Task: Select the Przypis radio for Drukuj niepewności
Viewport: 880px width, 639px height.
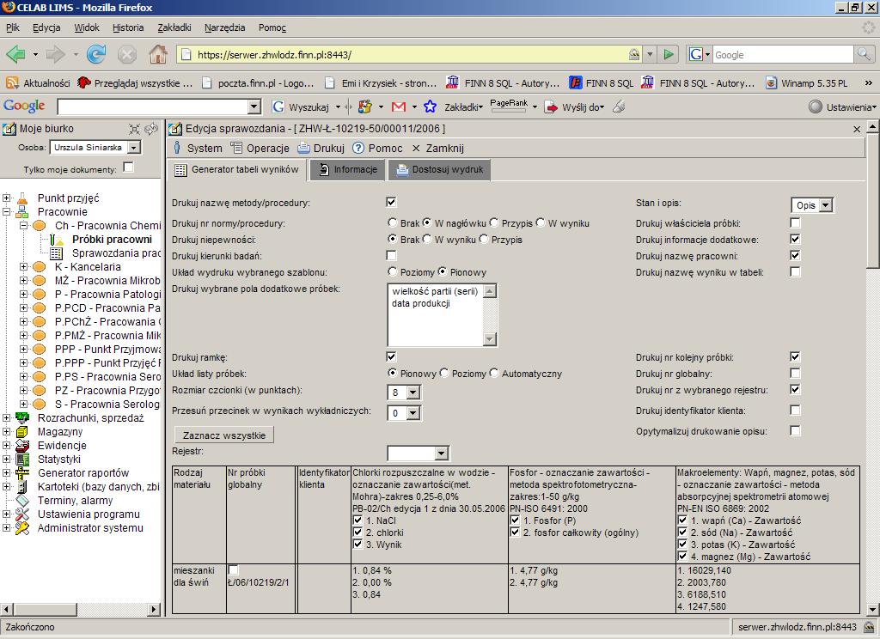Action: [484, 239]
